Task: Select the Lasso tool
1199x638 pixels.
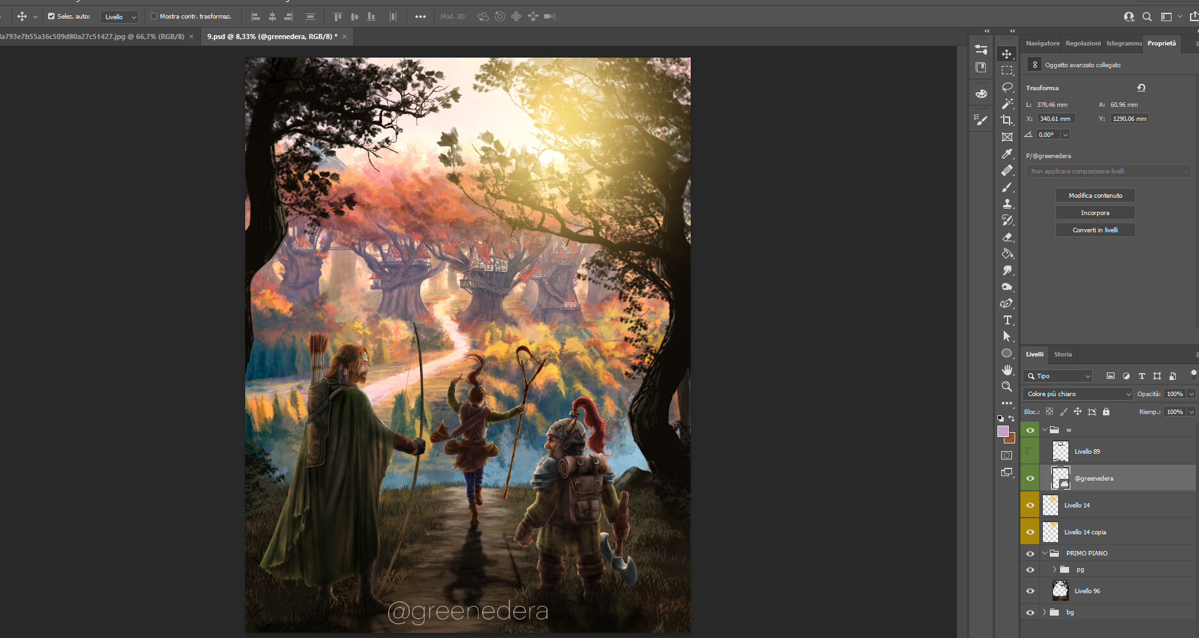Action: [x=1007, y=87]
